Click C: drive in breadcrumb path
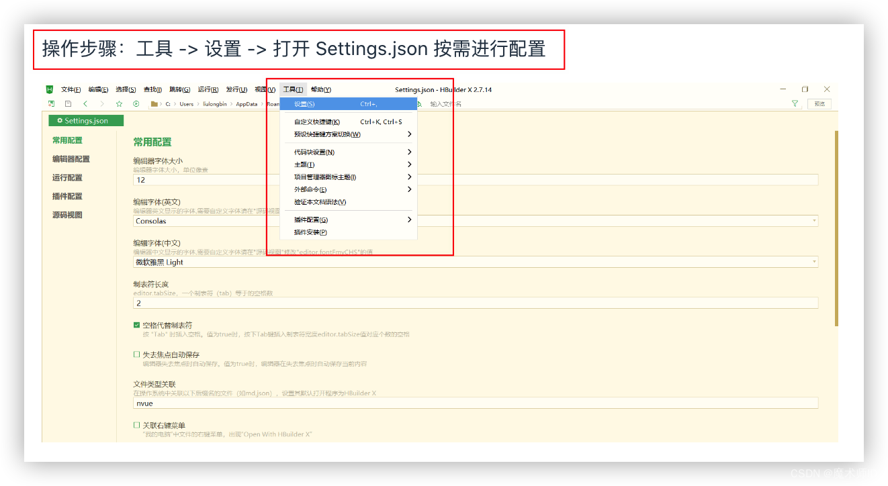This screenshot has width=888, height=486. click(168, 104)
